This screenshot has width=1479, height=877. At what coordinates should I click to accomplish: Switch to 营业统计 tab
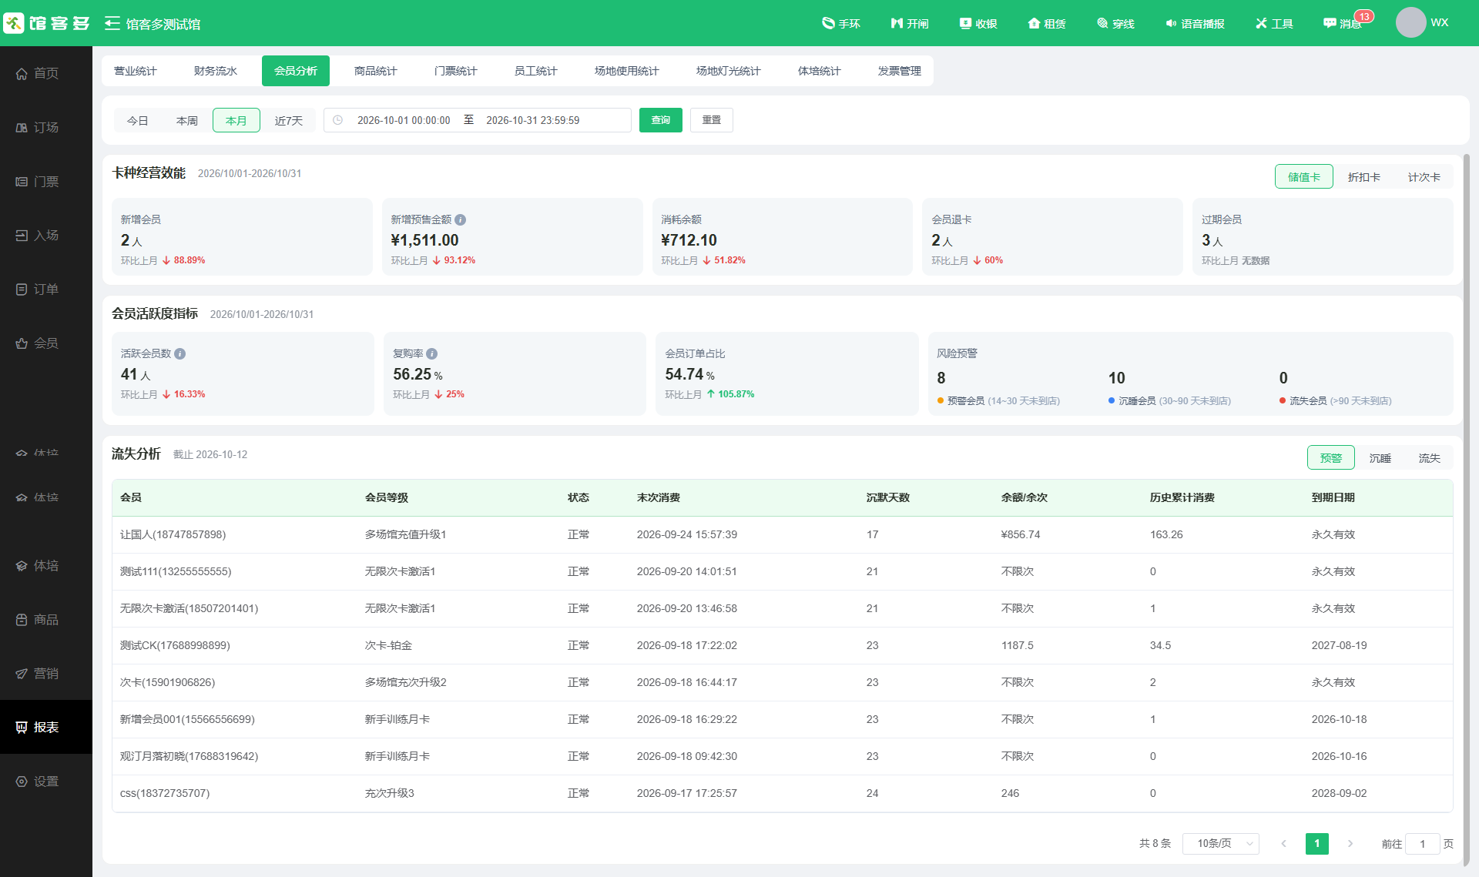pos(136,71)
